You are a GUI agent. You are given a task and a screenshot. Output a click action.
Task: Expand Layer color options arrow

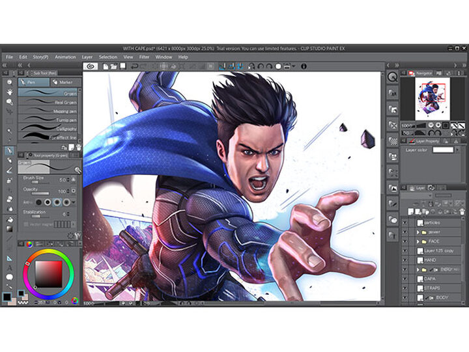tap(458, 150)
